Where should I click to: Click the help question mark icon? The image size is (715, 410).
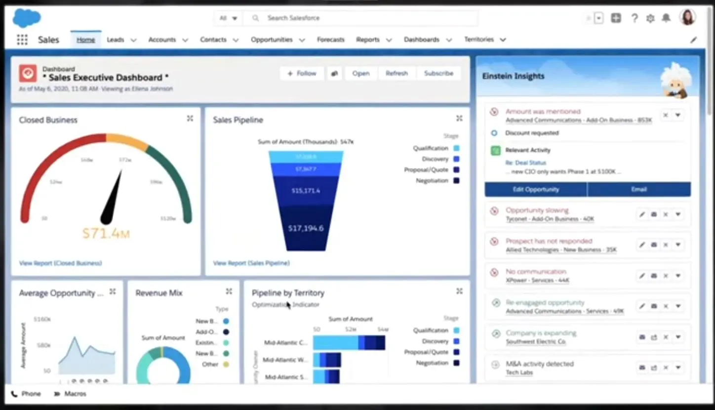[x=634, y=18]
